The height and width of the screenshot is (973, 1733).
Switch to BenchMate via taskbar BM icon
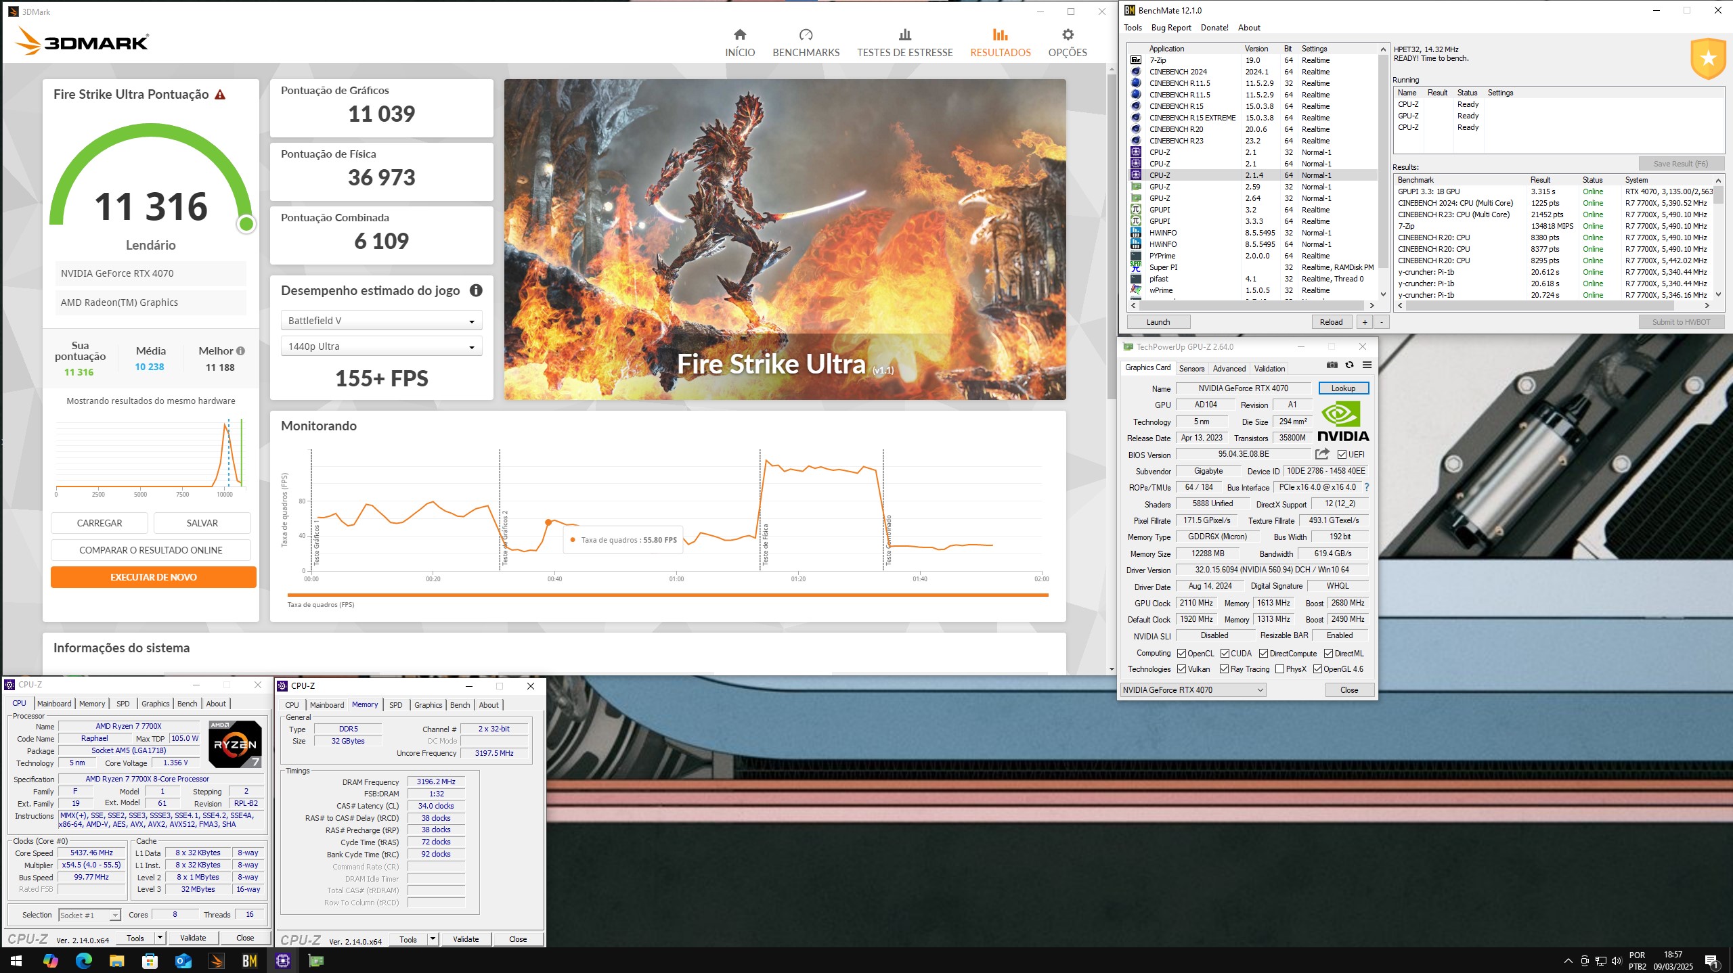pyautogui.click(x=249, y=960)
